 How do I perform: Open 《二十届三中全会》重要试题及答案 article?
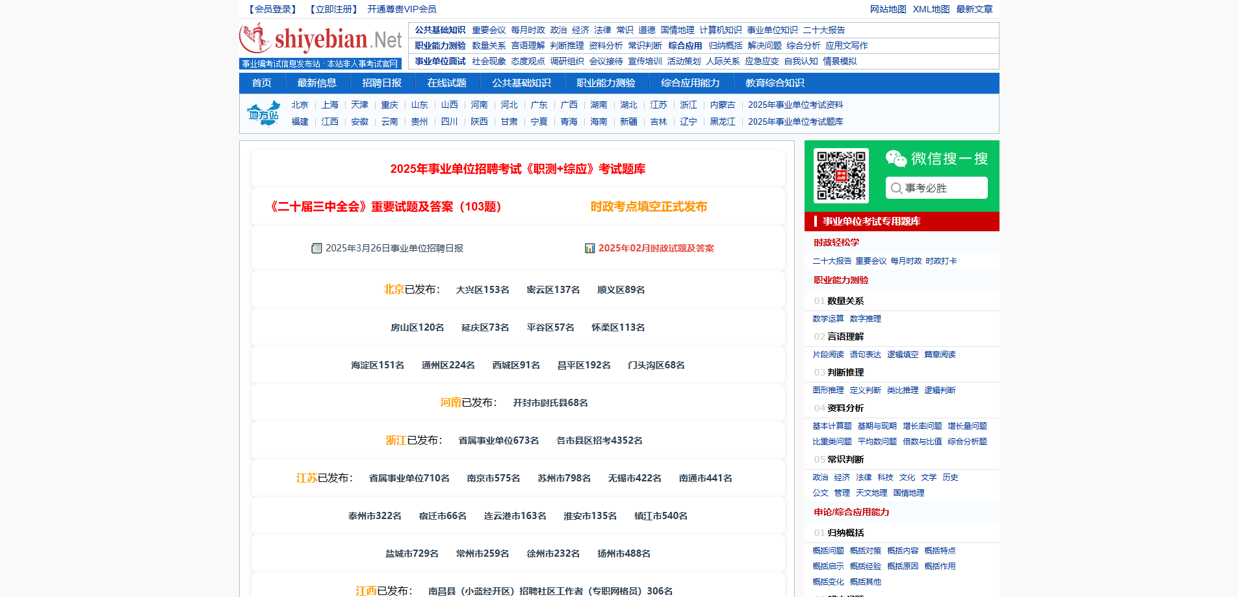pos(386,207)
